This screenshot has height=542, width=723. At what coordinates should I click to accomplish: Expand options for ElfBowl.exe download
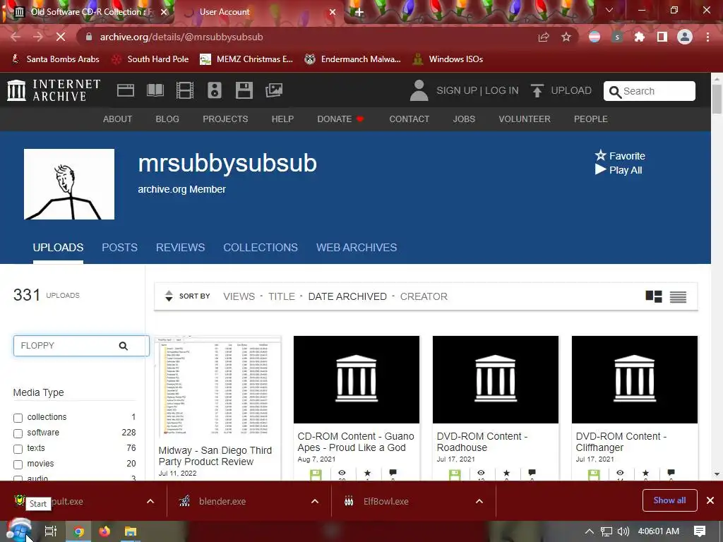pos(479,502)
